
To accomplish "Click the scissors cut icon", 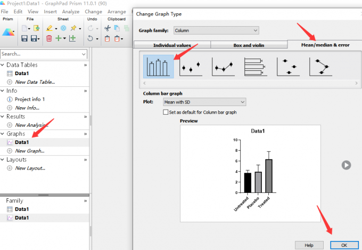I will 107,28.
